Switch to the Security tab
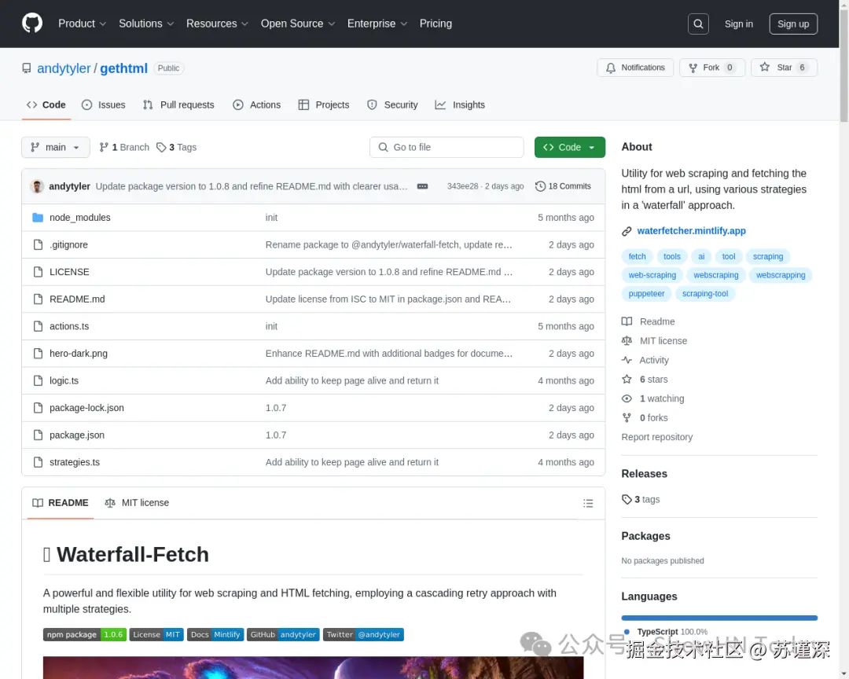This screenshot has width=849, height=679. click(392, 105)
